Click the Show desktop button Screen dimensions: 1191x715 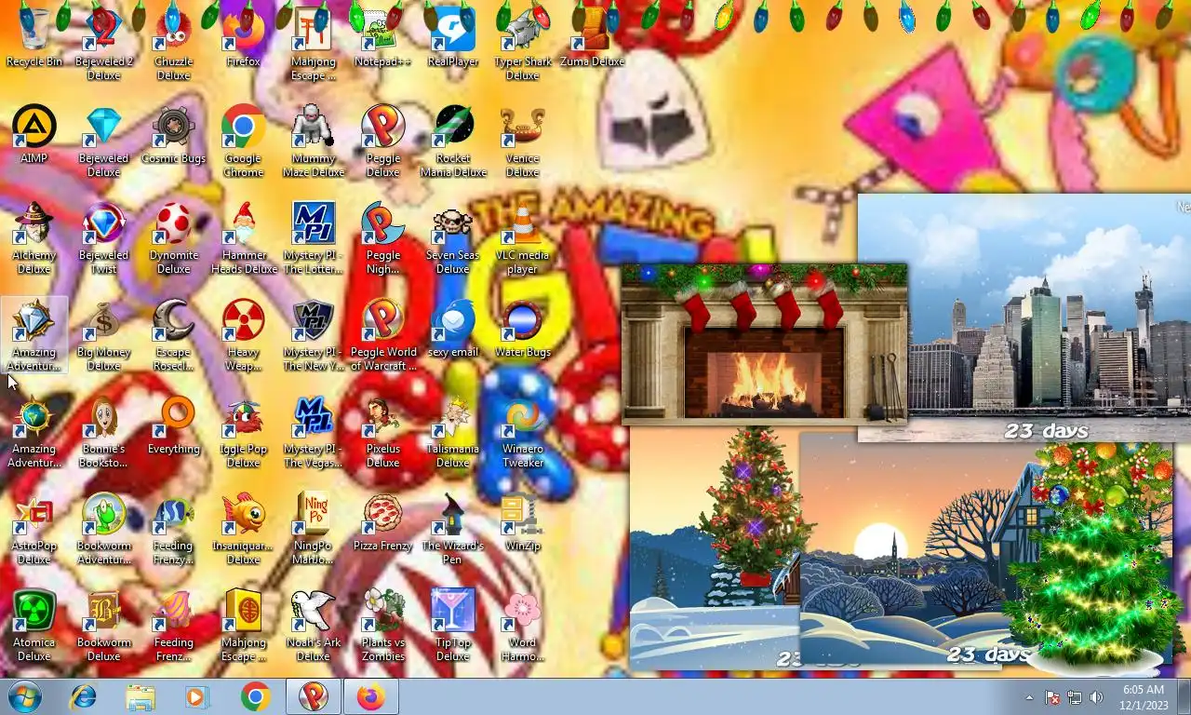(1184, 696)
